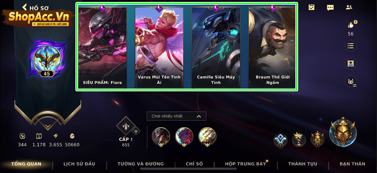This screenshot has height=173, width=377.
Task: Tap the first most-played champion portrait
Action: [161, 137]
